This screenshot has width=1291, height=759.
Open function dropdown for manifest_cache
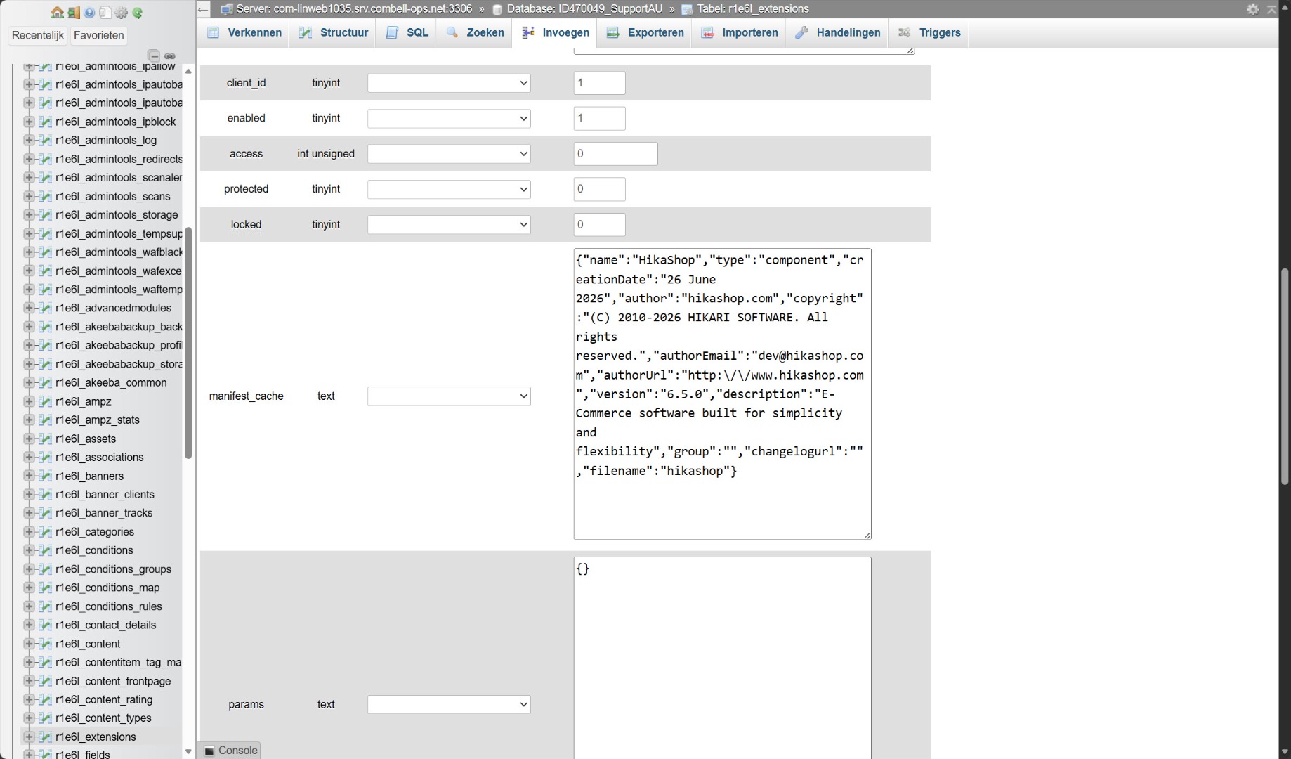pyautogui.click(x=449, y=396)
